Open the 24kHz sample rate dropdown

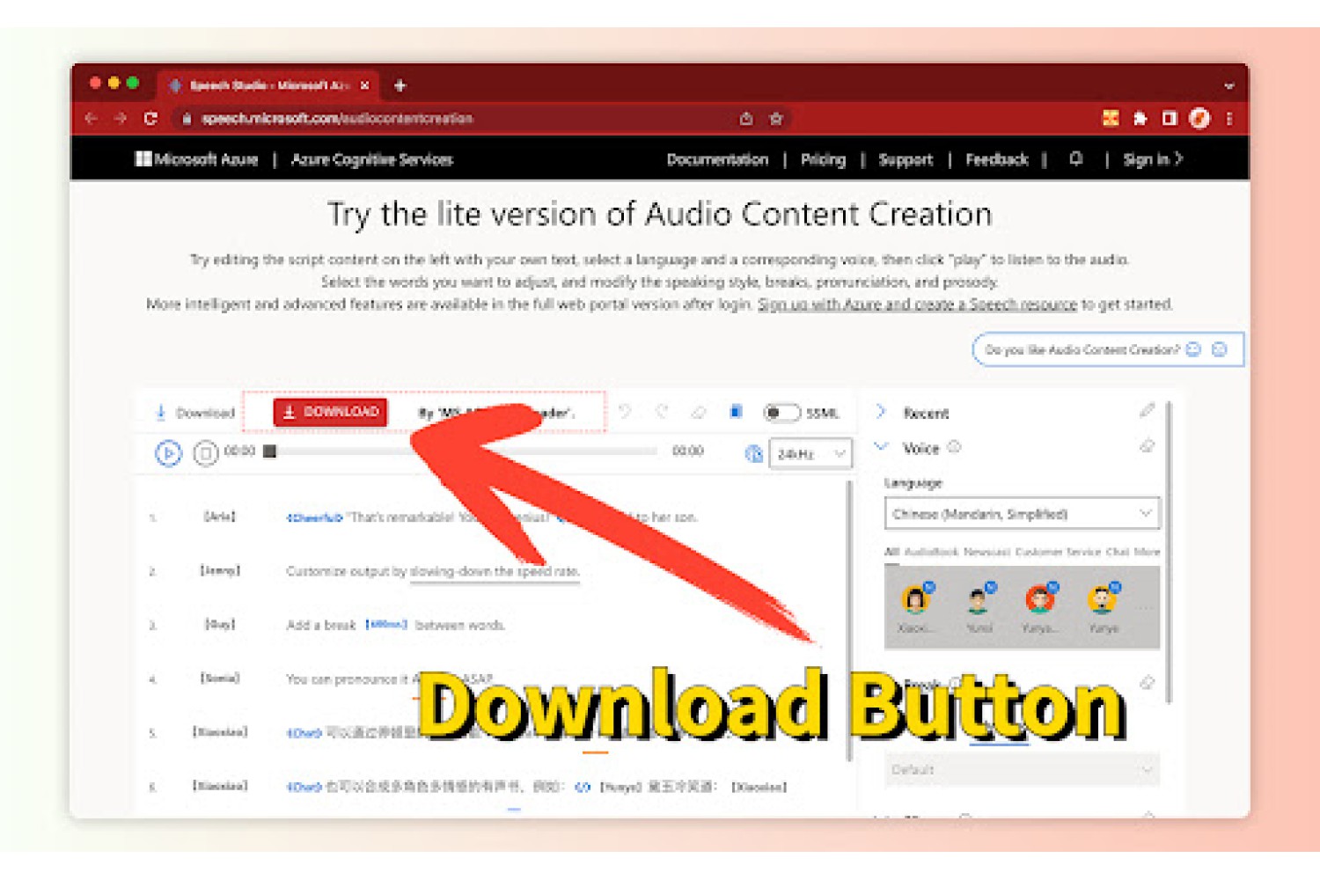tap(810, 454)
